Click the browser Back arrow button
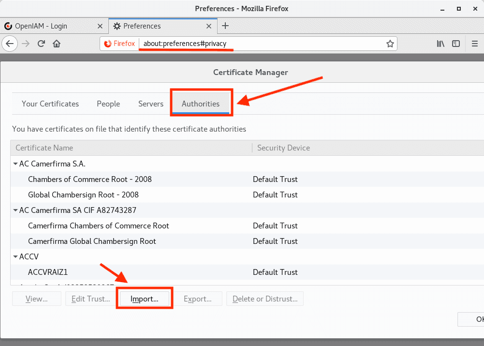The width and height of the screenshot is (484, 346). pos(10,44)
